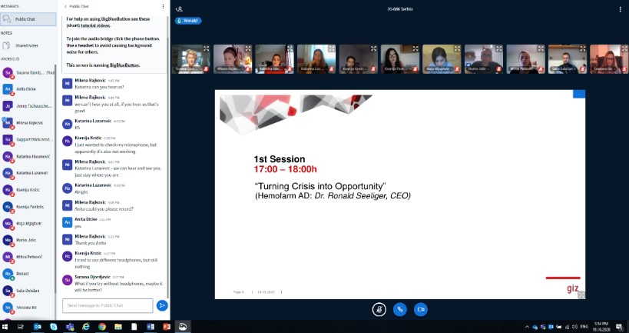Select user Suzana Djordjevic in the users list
This screenshot has height=333, width=629.
28,73
